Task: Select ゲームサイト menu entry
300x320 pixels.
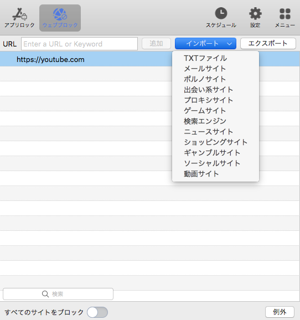Action: (x=205, y=111)
